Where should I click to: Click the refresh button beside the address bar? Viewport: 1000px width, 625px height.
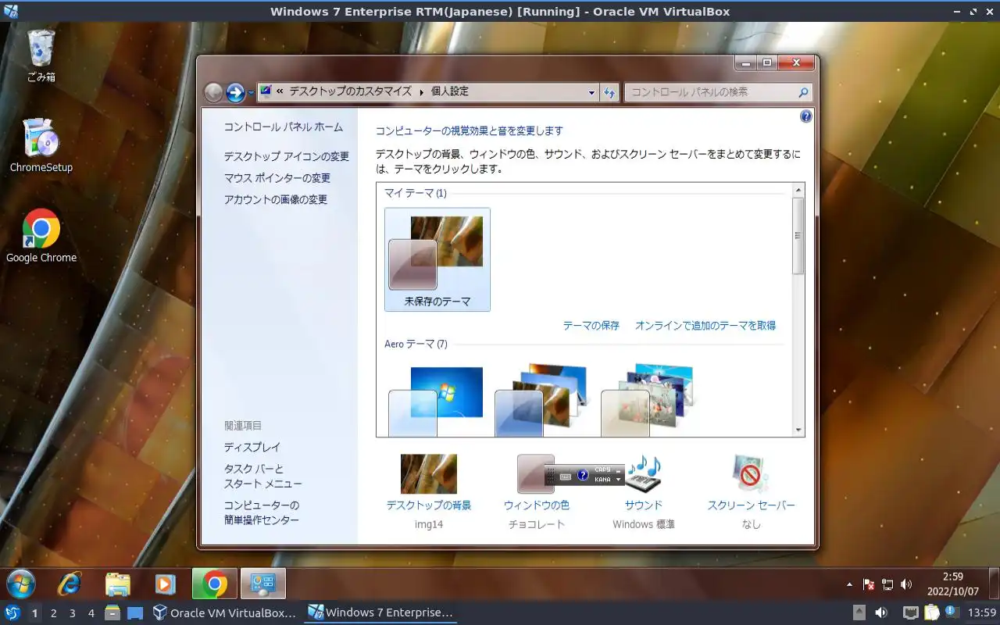pos(610,92)
